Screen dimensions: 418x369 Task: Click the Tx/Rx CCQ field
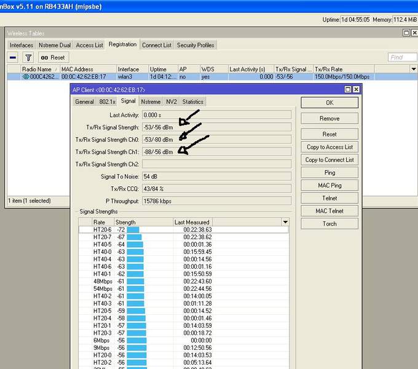pyautogui.click(x=216, y=189)
